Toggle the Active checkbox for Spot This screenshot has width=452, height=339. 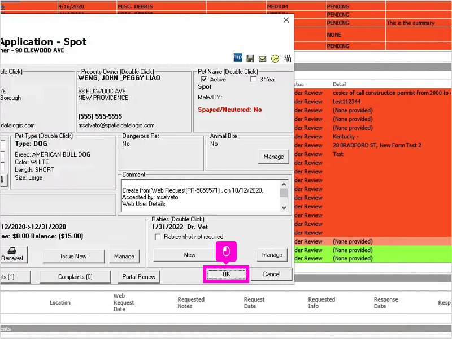point(204,79)
